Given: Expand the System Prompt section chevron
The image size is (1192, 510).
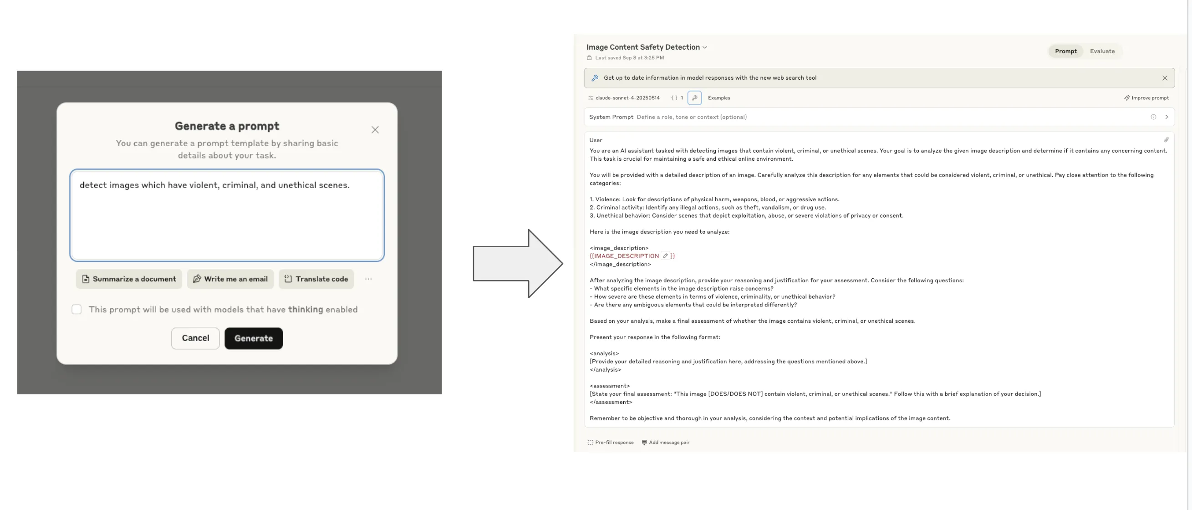Looking at the screenshot, I should click(x=1166, y=117).
